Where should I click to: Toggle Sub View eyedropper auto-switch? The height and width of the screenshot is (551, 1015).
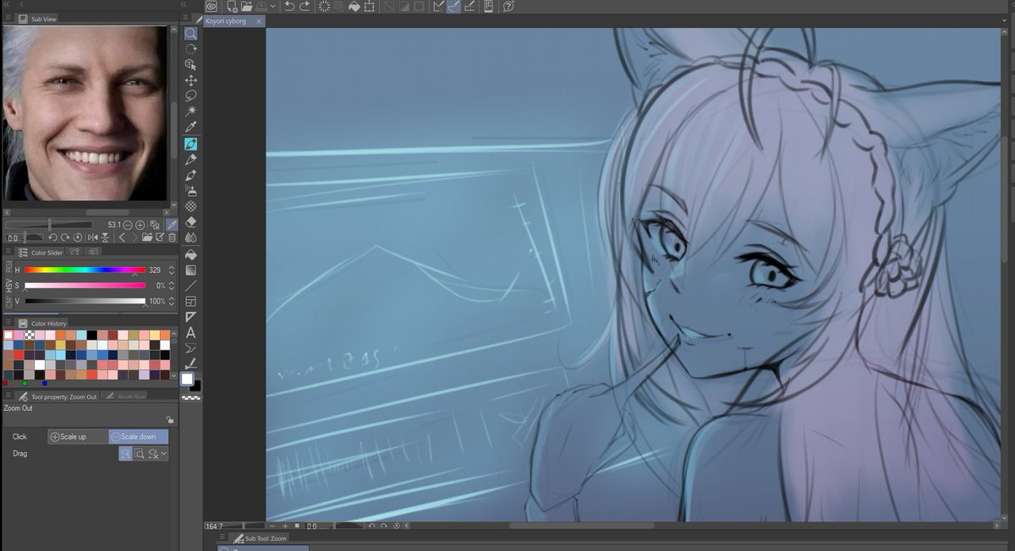point(172,226)
